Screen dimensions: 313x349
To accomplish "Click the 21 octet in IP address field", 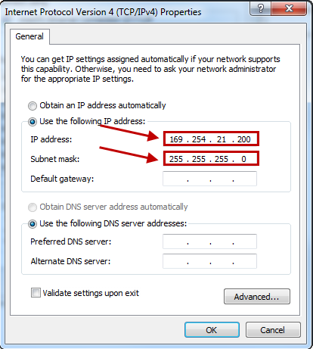I will point(222,139).
